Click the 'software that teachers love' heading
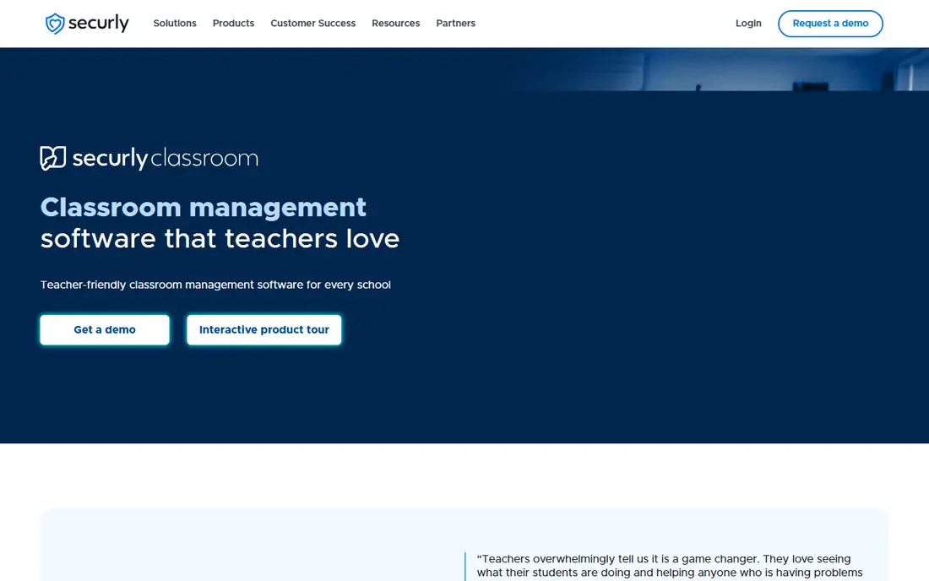The image size is (929, 581). [220, 239]
